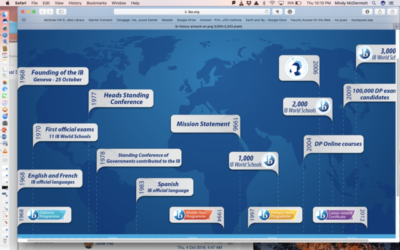The image size is (400, 250).
Task: Open AirPlay display menu
Action: click(x=281, y=3)
